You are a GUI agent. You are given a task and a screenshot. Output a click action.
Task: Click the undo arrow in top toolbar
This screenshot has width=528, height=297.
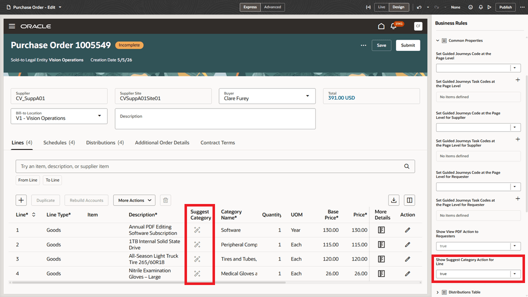click(x=419, y=7)
